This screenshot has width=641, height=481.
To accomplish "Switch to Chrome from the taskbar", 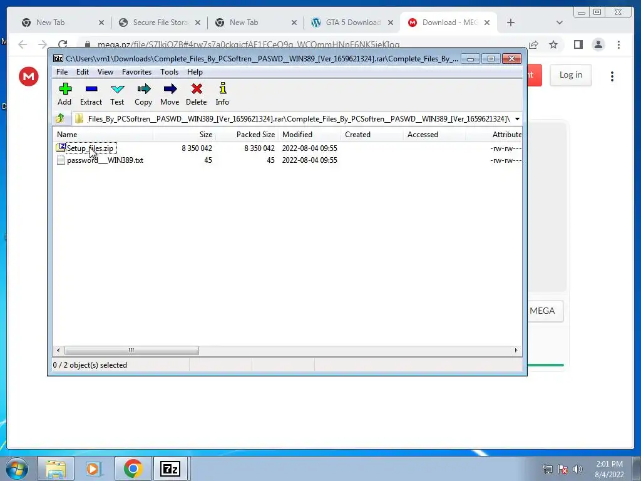I will (133, 468).
